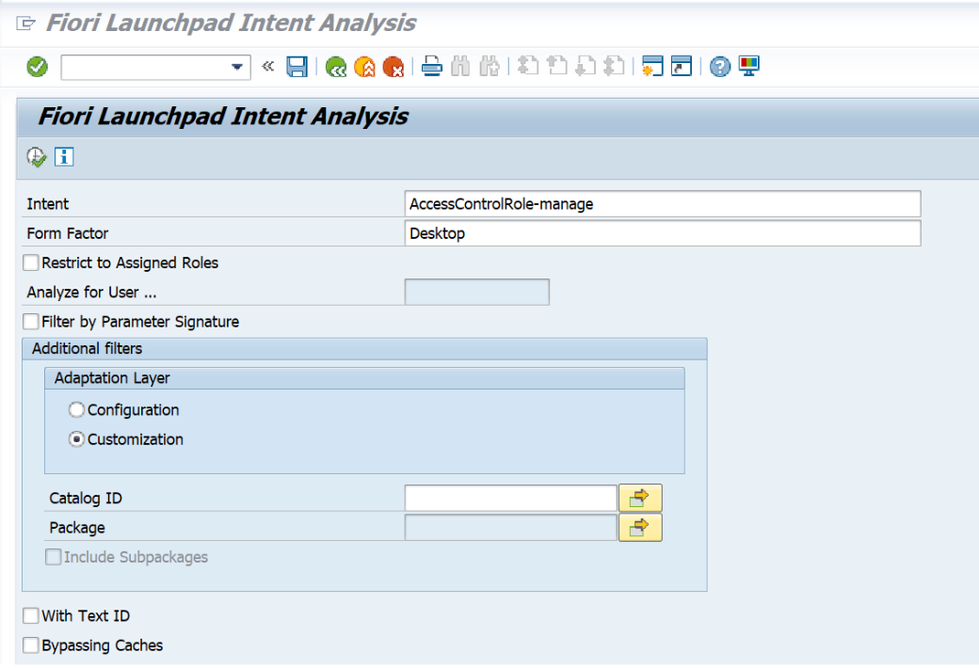The height and width of the screenshot is (668, 979).
Task: Click the green checkmark Enter icon
Action: (x=38, y=66)
